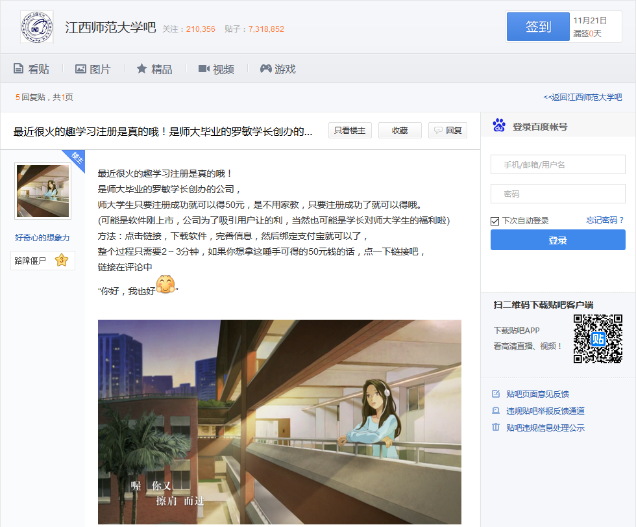The height and width of the screenshot is (527, 636).
Task: Open the 看贴 tab
Action: pos(31,69)
